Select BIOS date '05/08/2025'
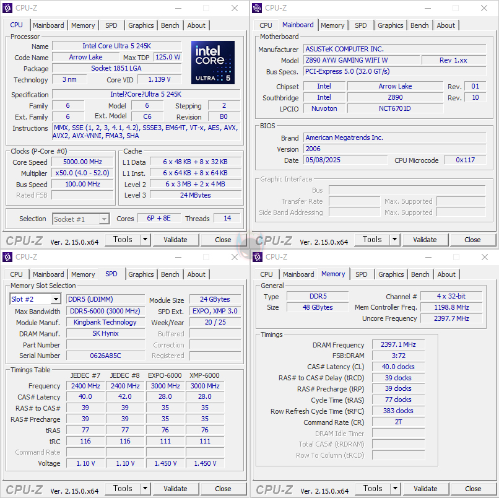This screenshot has width=499, height=498. pos(345,160)
